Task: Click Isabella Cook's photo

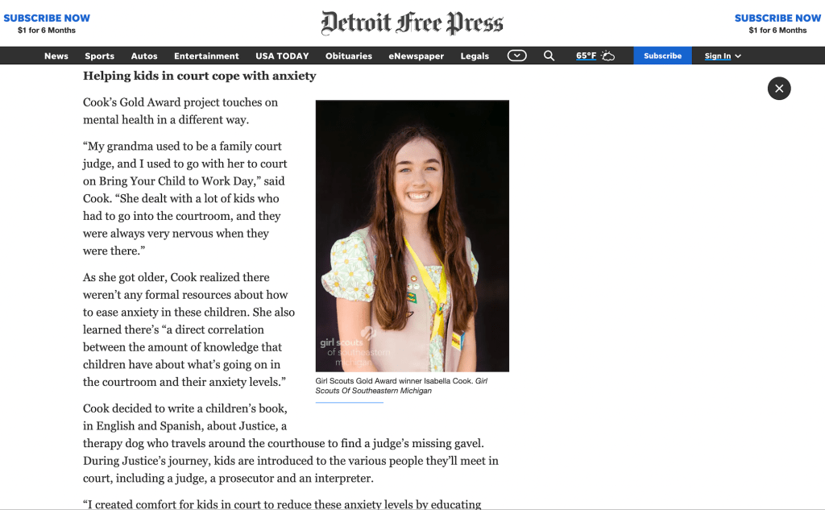Action: (x=412, y=235)
